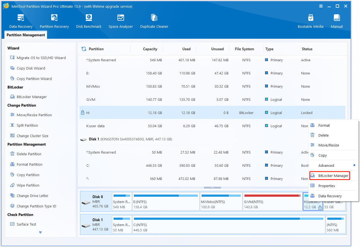This screenshot has width=360, height=247.
Task: Expand the Advanced submenu arrow
Action: 354,165
